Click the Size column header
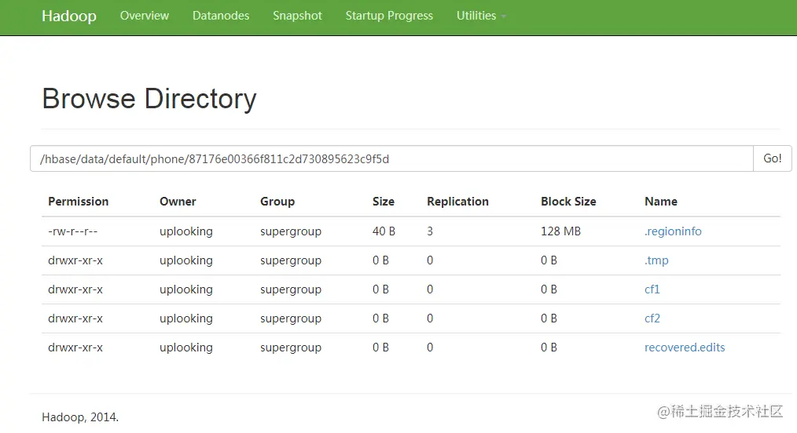The height and width of the screenshot is (433, 797). coord(384,202)
